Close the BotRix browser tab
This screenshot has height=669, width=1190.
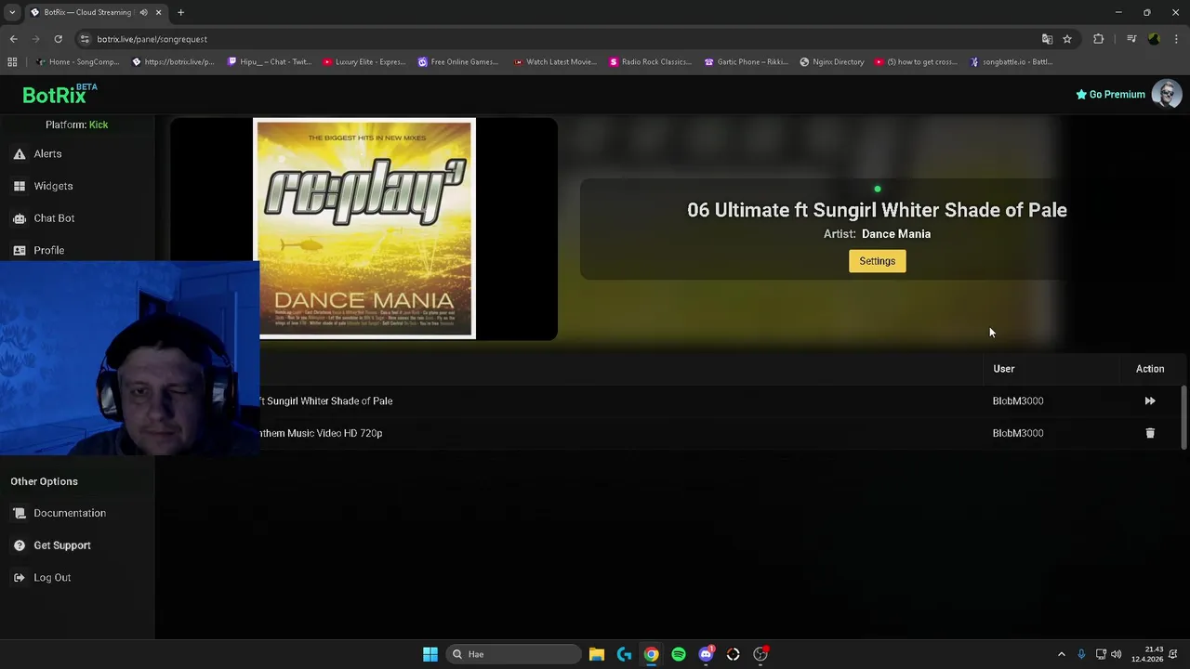158,12
